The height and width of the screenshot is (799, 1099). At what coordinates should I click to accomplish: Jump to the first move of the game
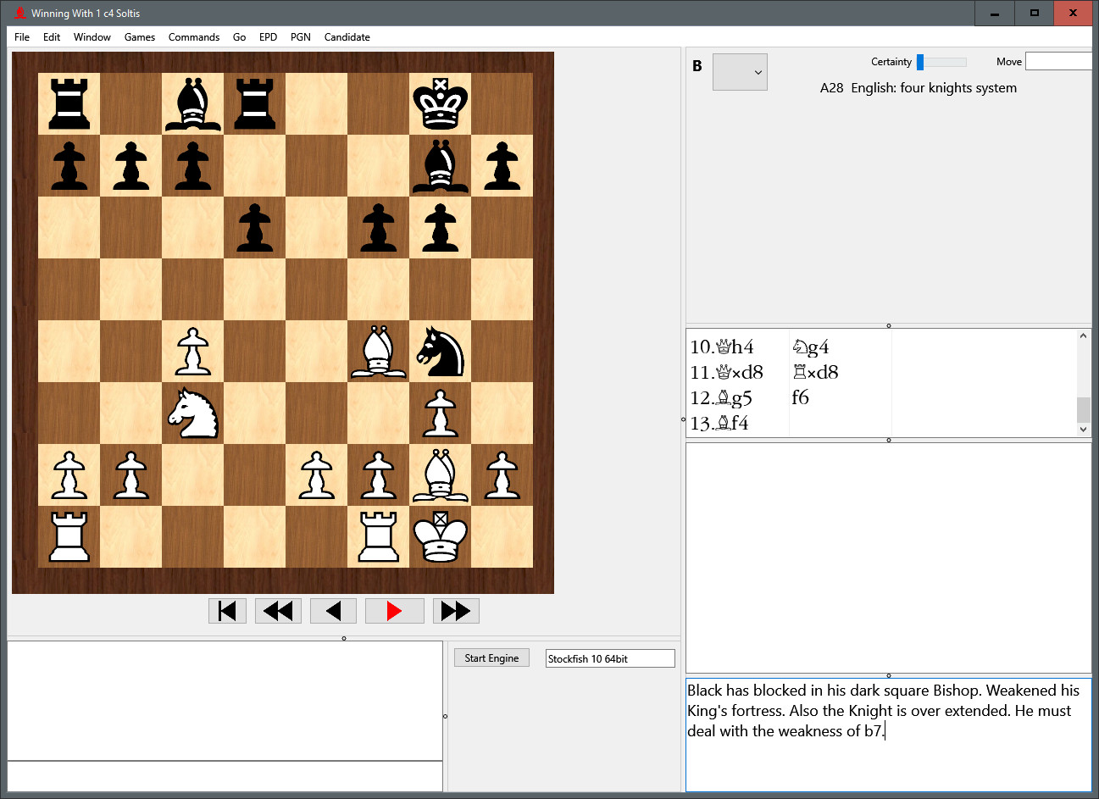point(227,611)
